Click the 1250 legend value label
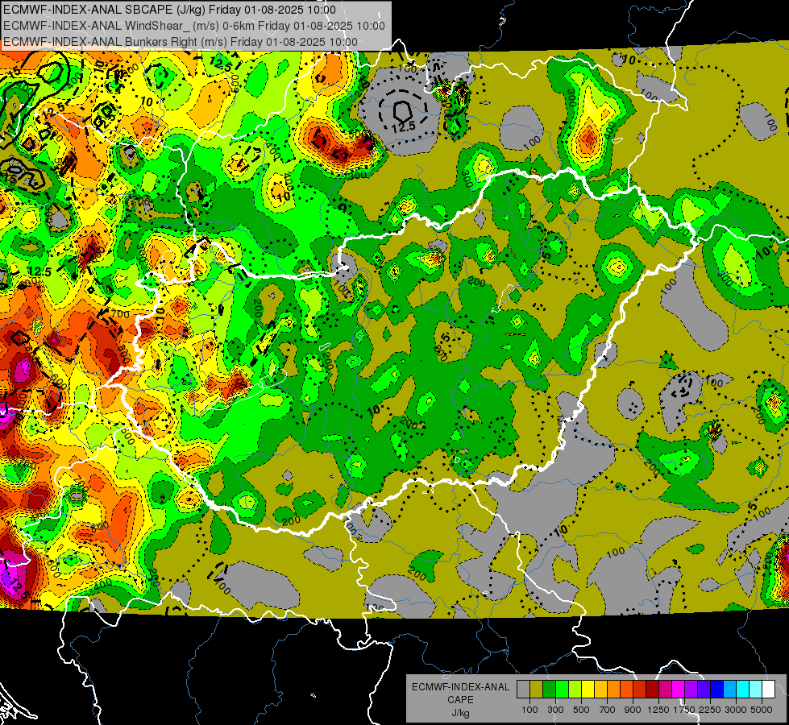The height and width of the screenshot is (725, 789). click(x=658, y=710)
